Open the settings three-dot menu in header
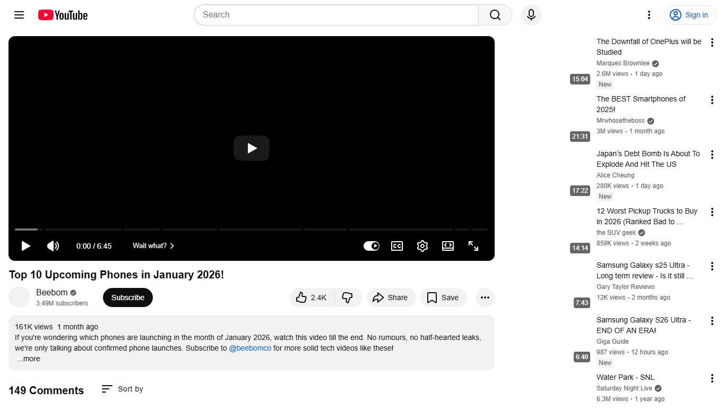The width and height of the screenshot is (725, 408). coord(649,15)
